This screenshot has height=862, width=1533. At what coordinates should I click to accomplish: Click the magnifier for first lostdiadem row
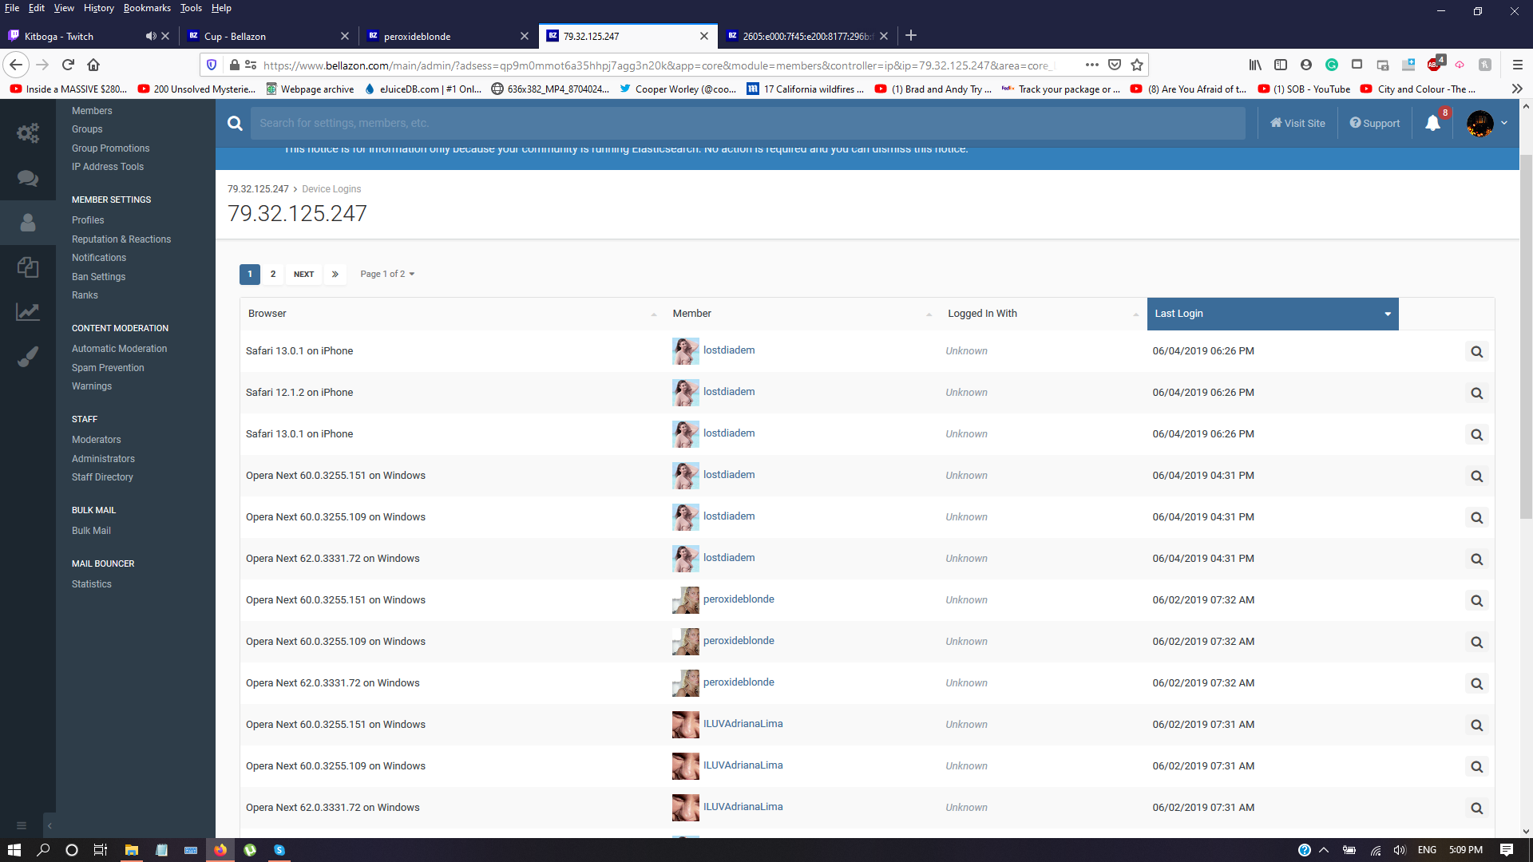(x=1476, y=352)
